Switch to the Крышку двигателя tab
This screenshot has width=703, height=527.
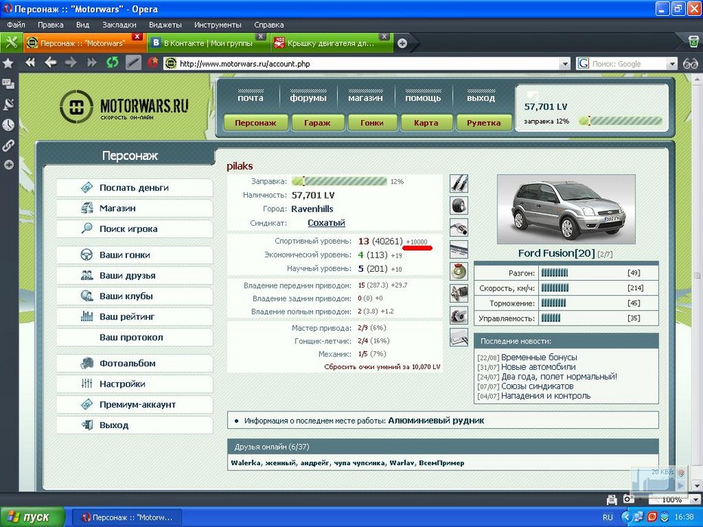point(332,43)
